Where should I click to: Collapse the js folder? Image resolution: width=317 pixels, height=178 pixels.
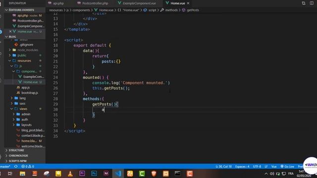[x=20, y=66]
